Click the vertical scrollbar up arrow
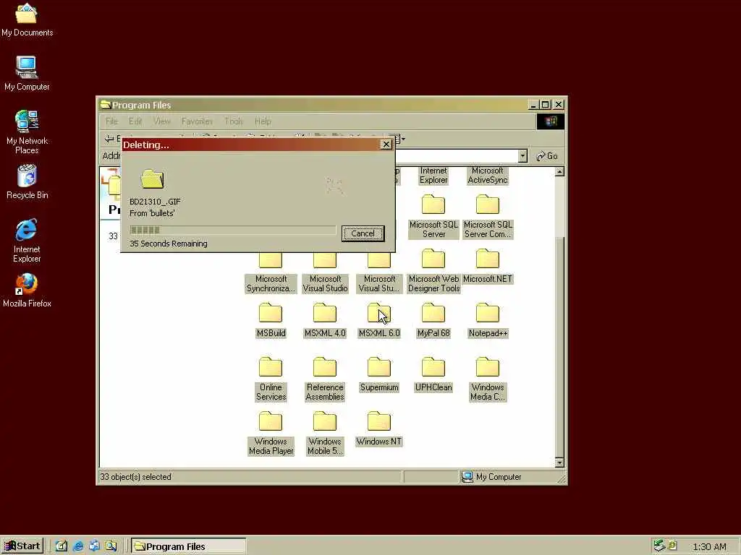 pyautogui.click(x=559, y=172)
